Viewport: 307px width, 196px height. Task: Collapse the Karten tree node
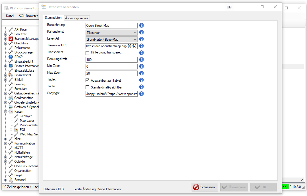click(x=5, y=112)
